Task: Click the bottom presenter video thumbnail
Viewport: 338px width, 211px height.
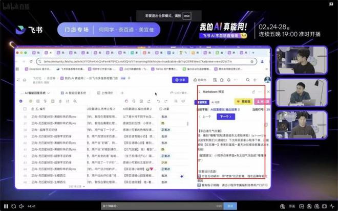Action: [x=302, y=125]
